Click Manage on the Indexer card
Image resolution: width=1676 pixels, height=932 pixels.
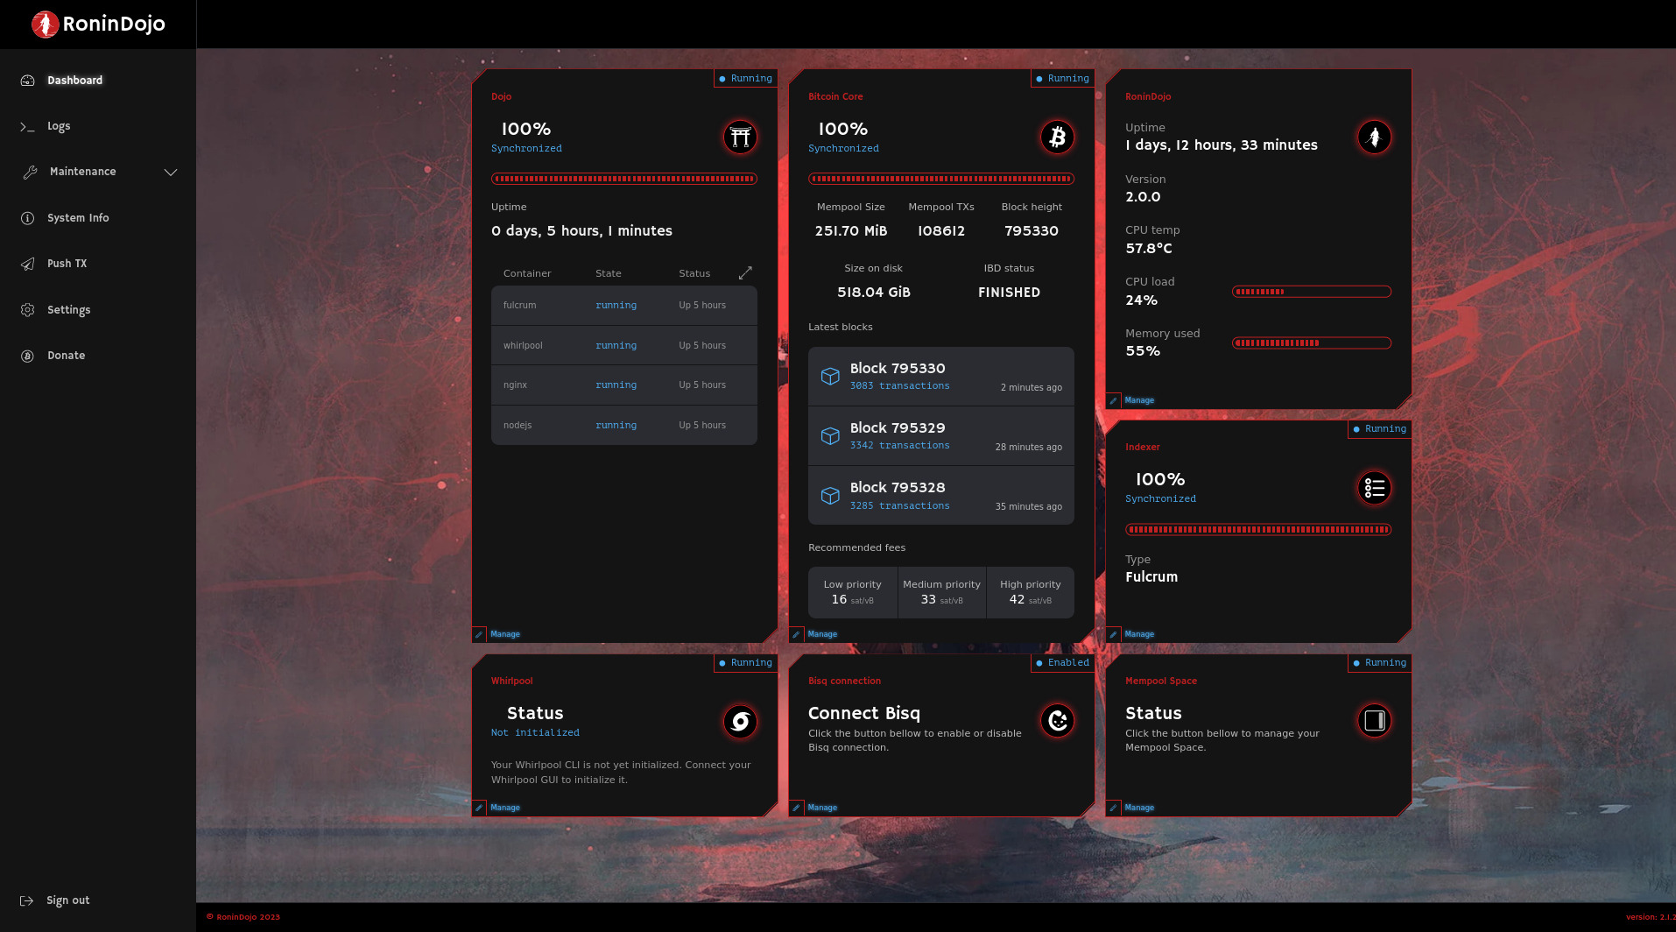pos(1139,634)
